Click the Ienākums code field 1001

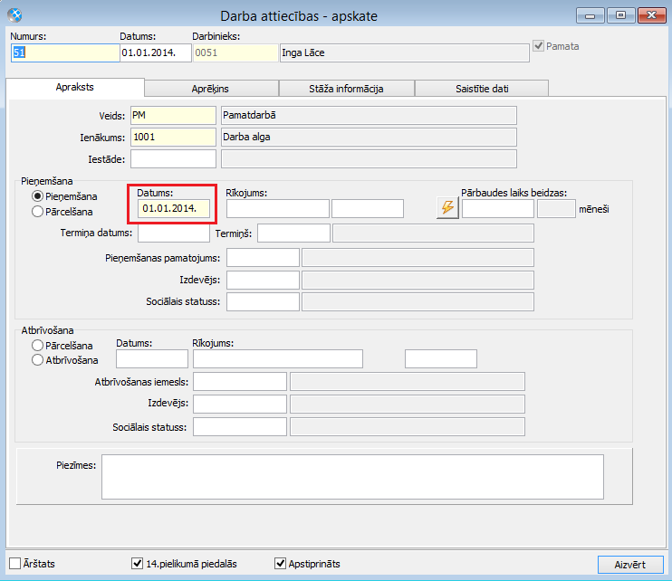[173, 137]
